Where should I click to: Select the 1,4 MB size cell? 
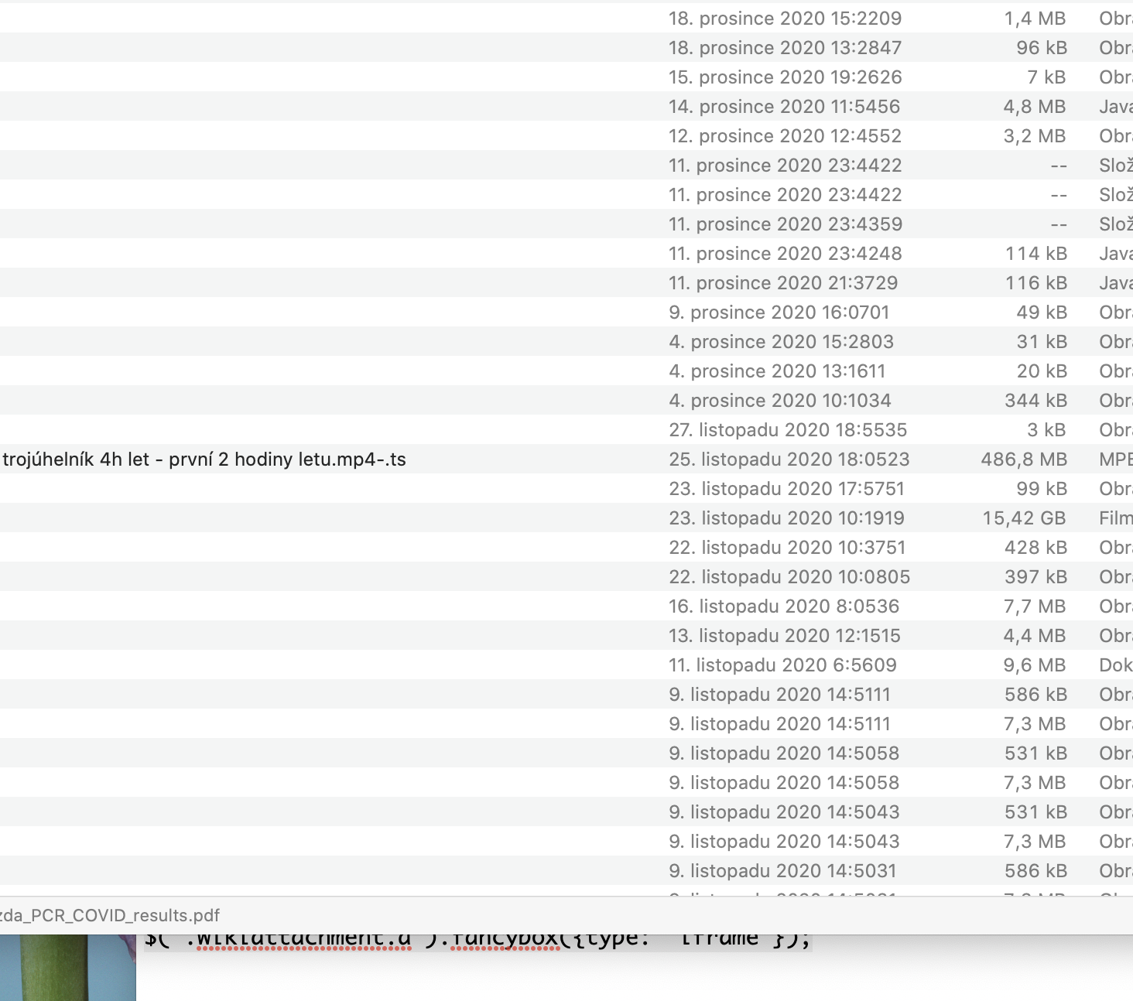1035,19
